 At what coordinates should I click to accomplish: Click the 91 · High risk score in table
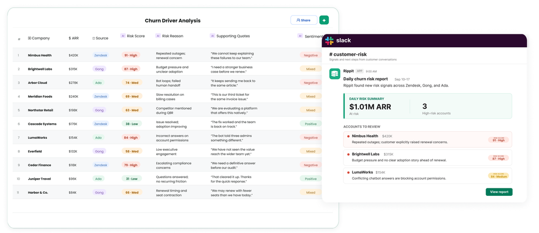[x=130, y=55]
